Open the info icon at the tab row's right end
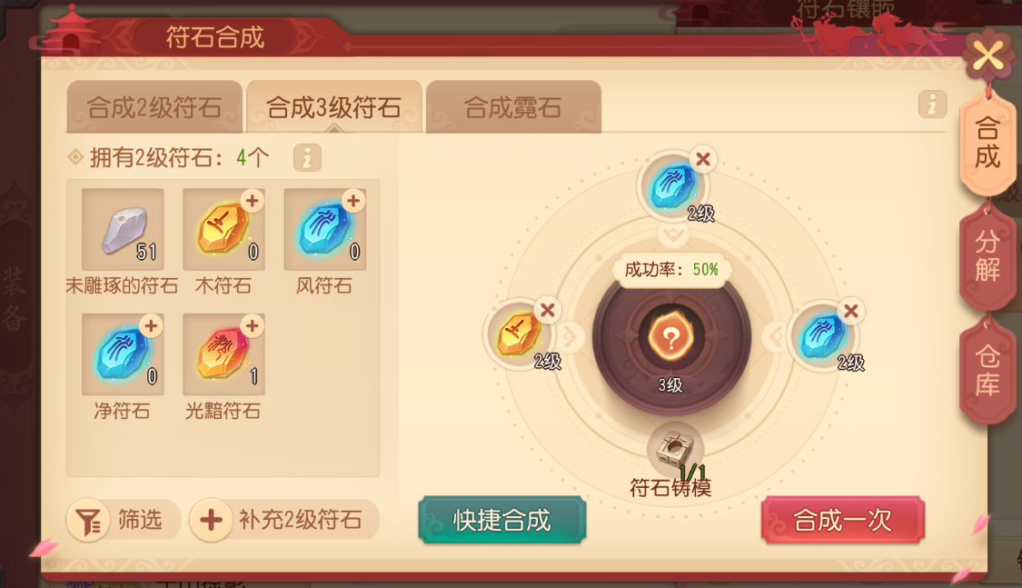Image resolution: width=1022 pixels, height=588 pixels. [932, 105]
